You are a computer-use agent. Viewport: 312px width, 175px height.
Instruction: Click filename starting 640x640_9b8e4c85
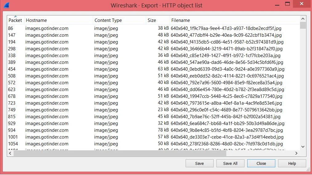[x=227, y=130]
